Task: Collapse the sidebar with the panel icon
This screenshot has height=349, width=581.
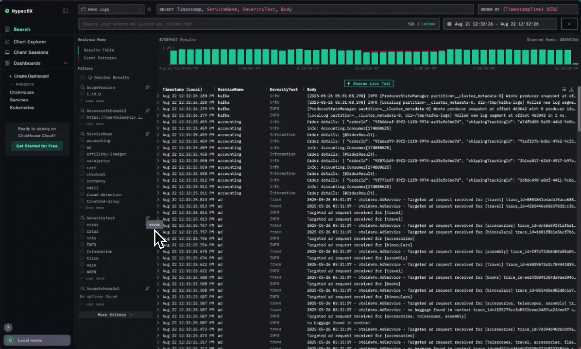Action: [65, 11]
